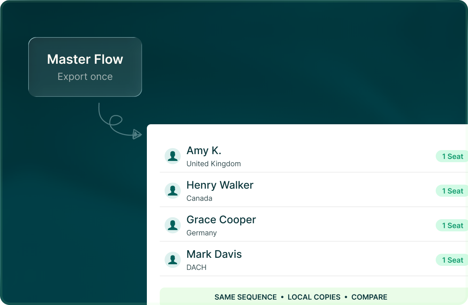Click the 'LOCAL COPIES' text
The height and width of the screenshot is (305, 468).
tap(314, 297)
